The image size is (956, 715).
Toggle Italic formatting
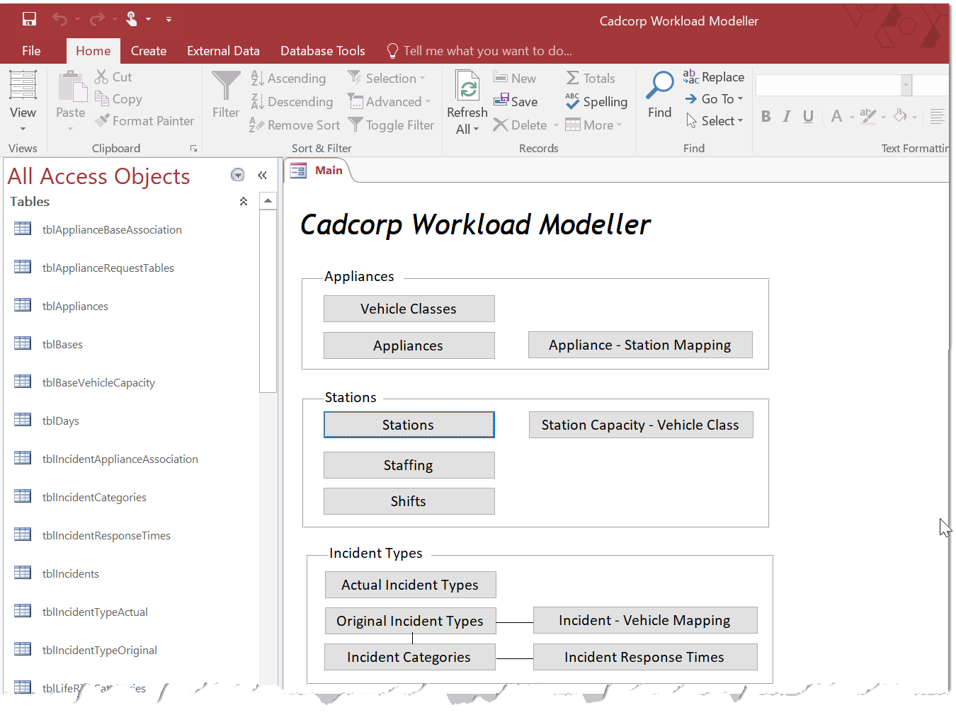(x=787, y=116)
